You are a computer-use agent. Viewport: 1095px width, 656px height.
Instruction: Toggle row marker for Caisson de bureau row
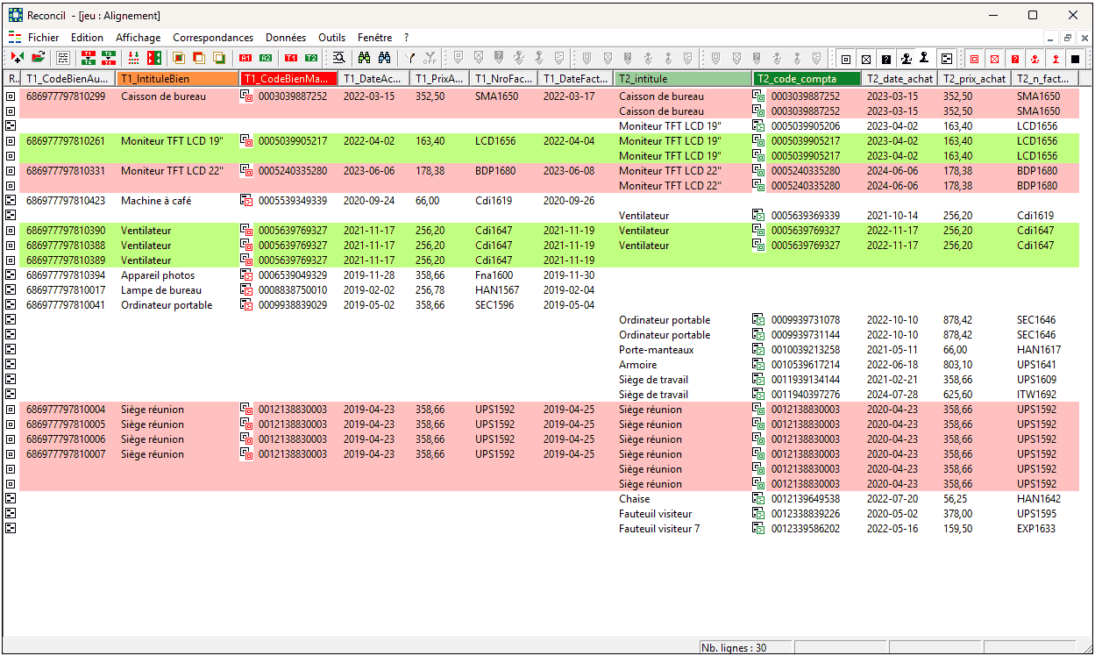pyautogui.click(x=11, y=96)
